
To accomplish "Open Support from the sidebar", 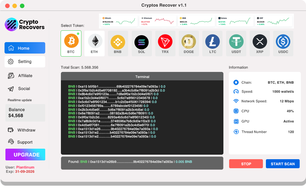I will click(25, 142).
